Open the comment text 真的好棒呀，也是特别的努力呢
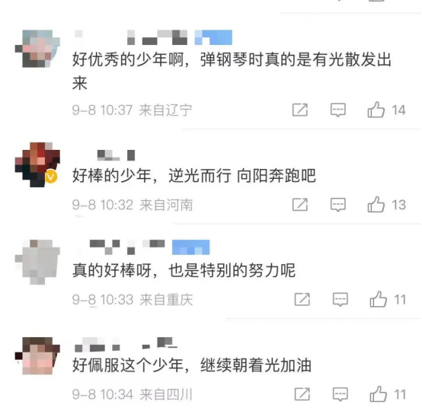The image size is (422, 411). (x=184, y=270)
